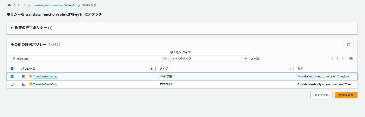Sort ascending by policy name arrow
The height and width of the screenshot is (117, 365).
152,69
